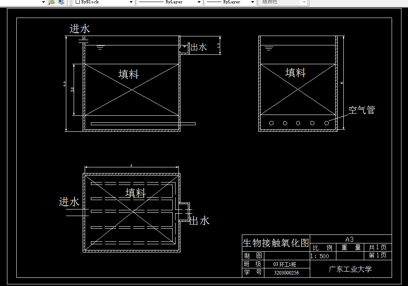Select the 进水 label beside the plan view
Viewport: 408px width, 286px height.
click(69, 202)
